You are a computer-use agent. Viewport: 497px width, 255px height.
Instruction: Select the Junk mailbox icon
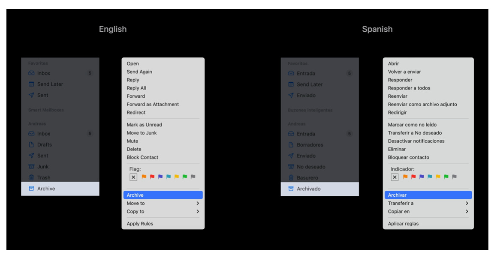coord(31,167)
